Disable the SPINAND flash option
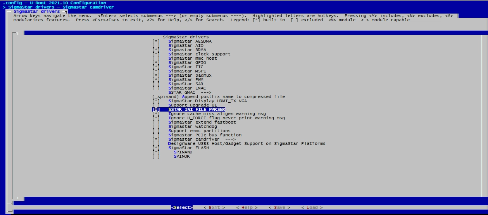Image resolution: width=488 pixels, height=215 pixels. tap(156, 152)
